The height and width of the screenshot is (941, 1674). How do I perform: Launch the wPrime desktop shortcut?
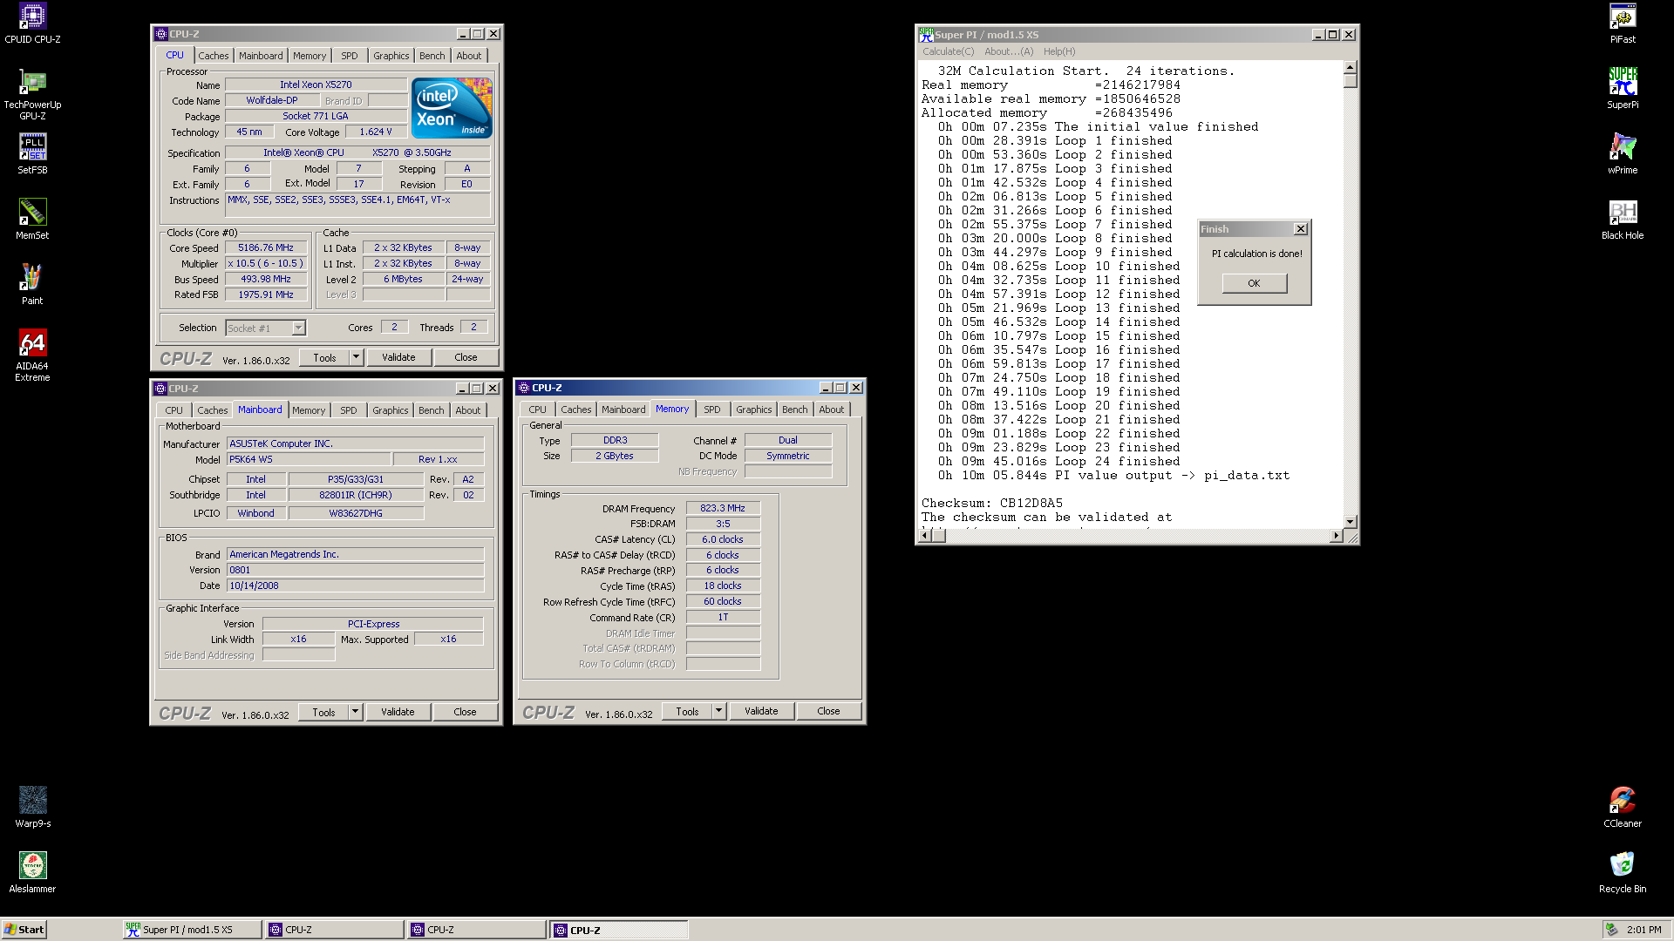pyautogui.click(x=1623, y=154)
